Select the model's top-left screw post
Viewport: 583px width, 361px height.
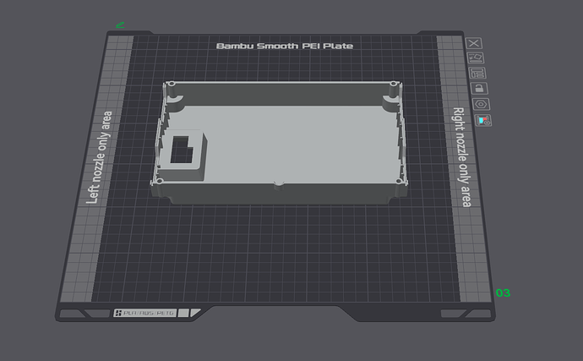(x=172, y=85)
